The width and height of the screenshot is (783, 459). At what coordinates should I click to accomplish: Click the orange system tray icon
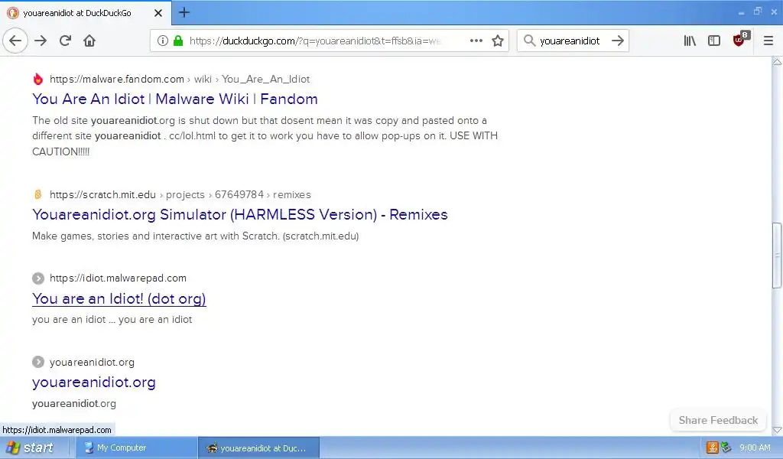713,448
